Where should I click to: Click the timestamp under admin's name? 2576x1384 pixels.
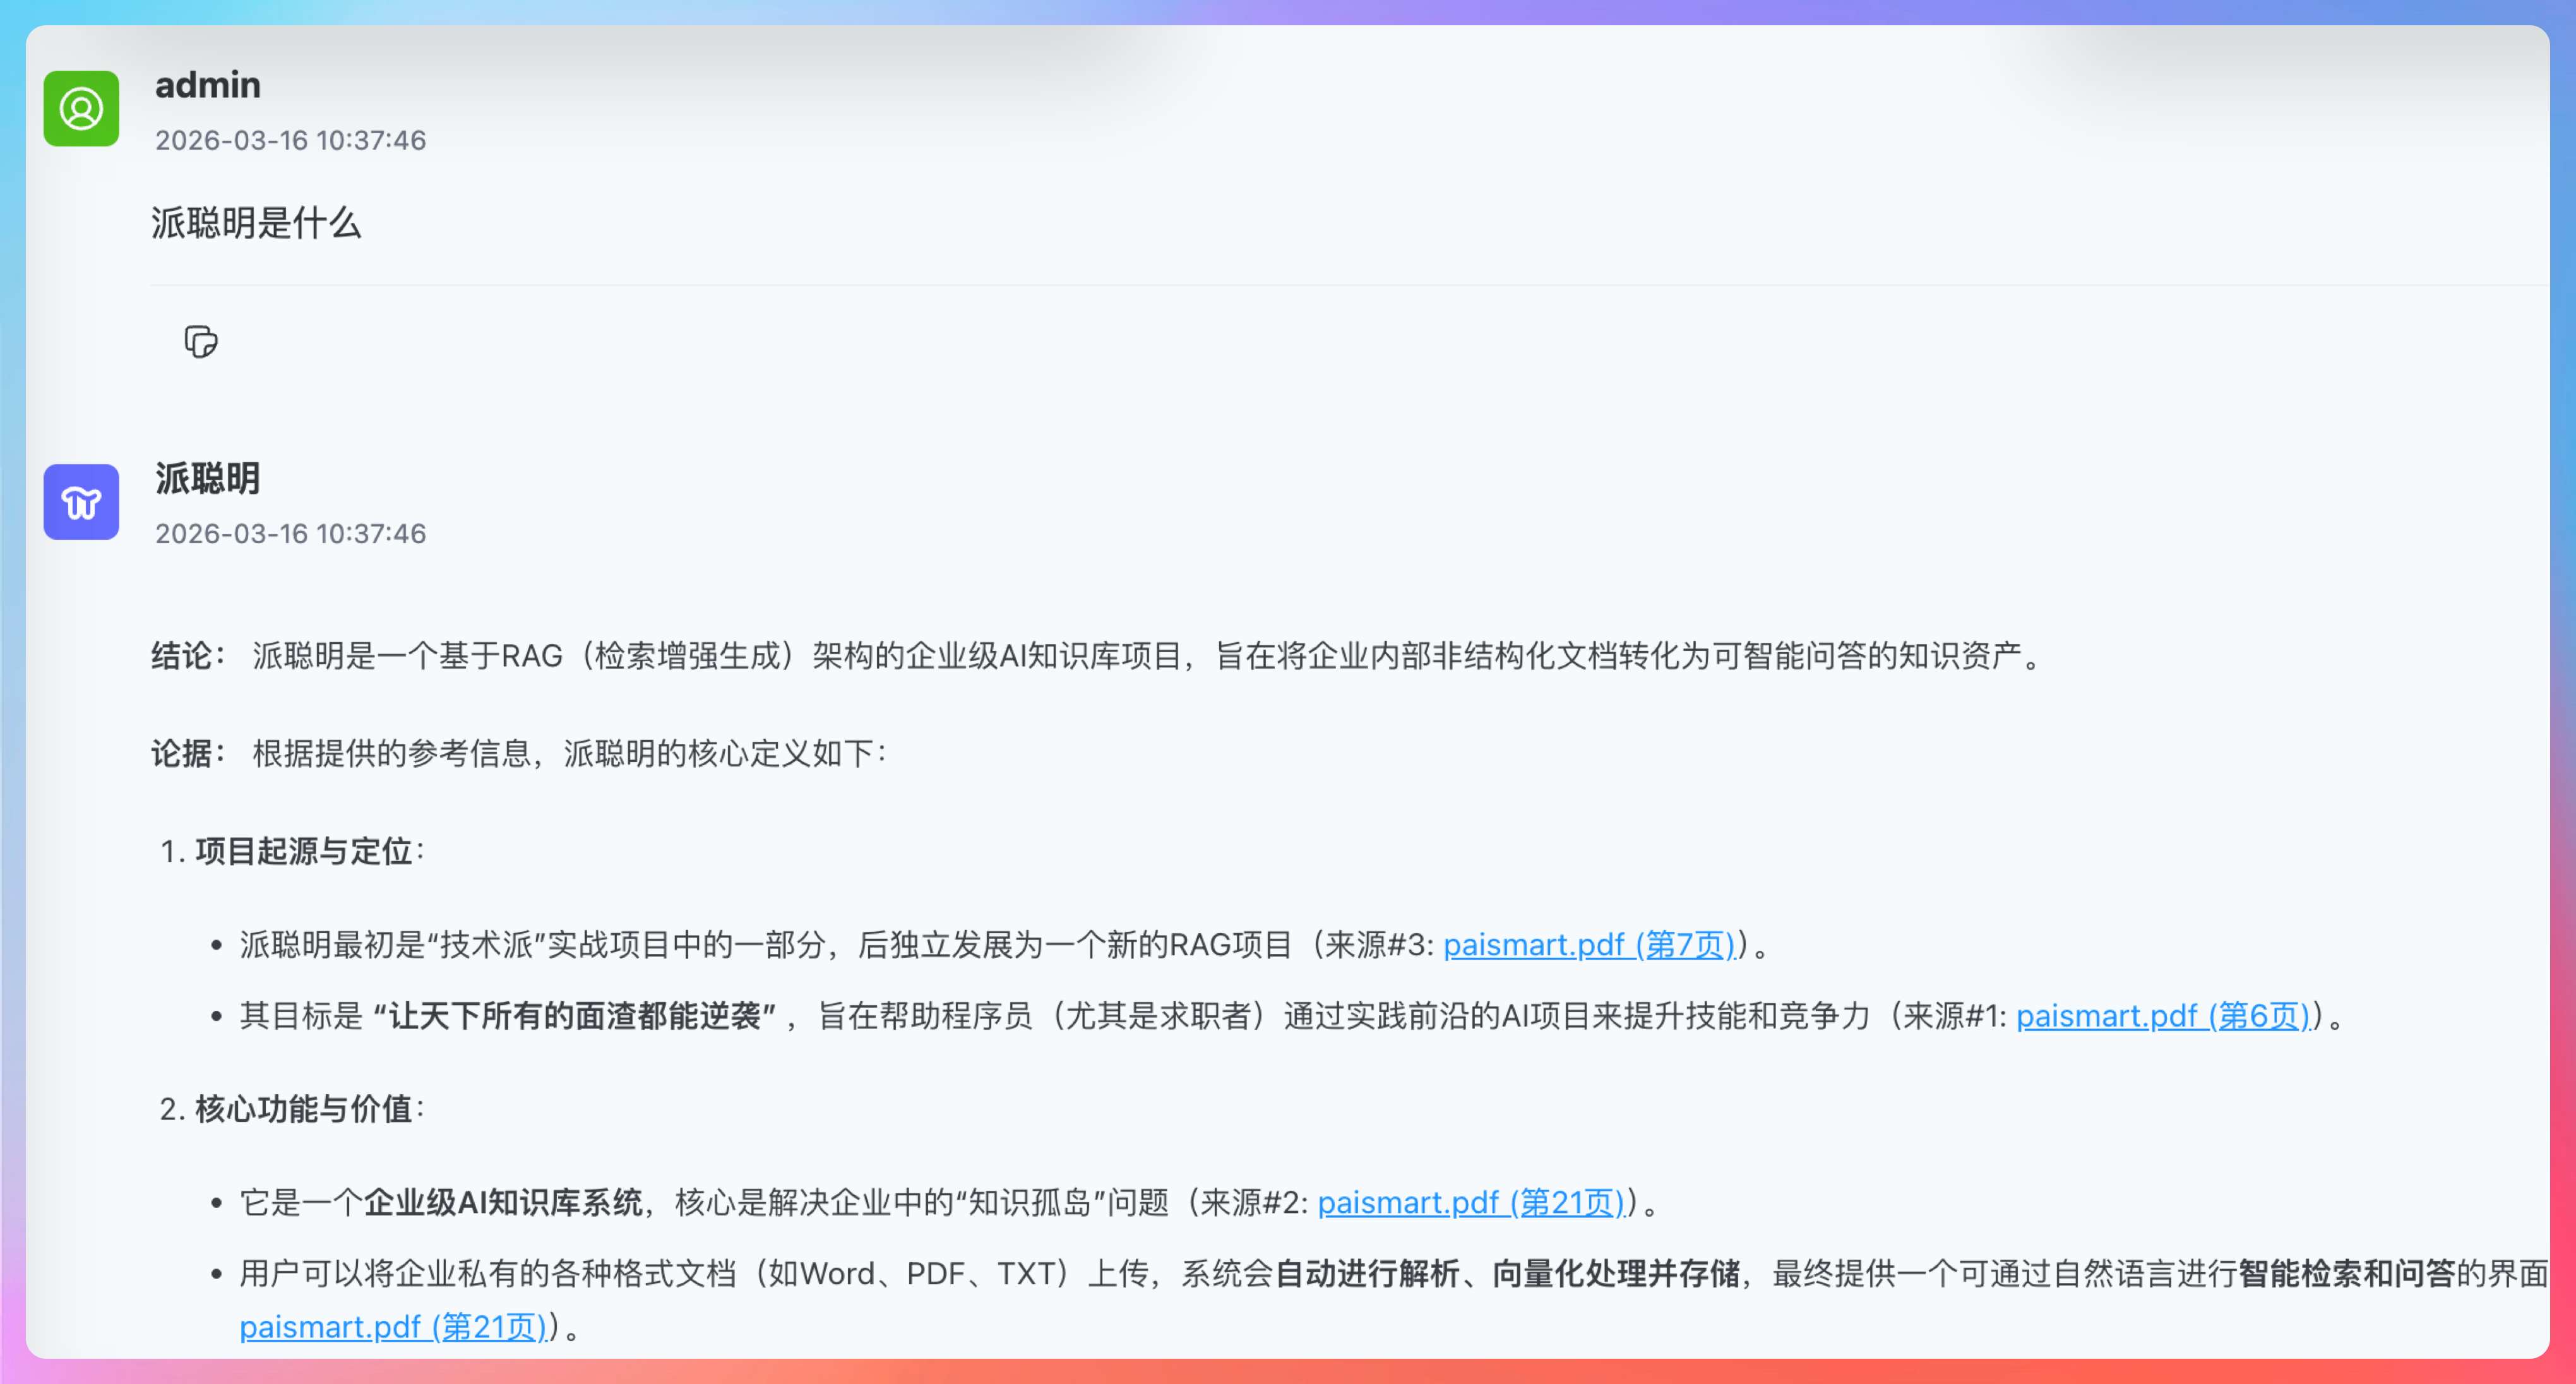click(x=290, y=140)
